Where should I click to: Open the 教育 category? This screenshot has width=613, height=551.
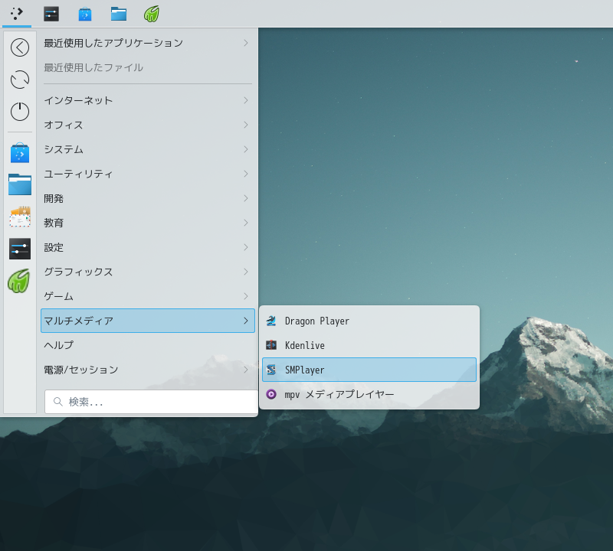[148, 223]
